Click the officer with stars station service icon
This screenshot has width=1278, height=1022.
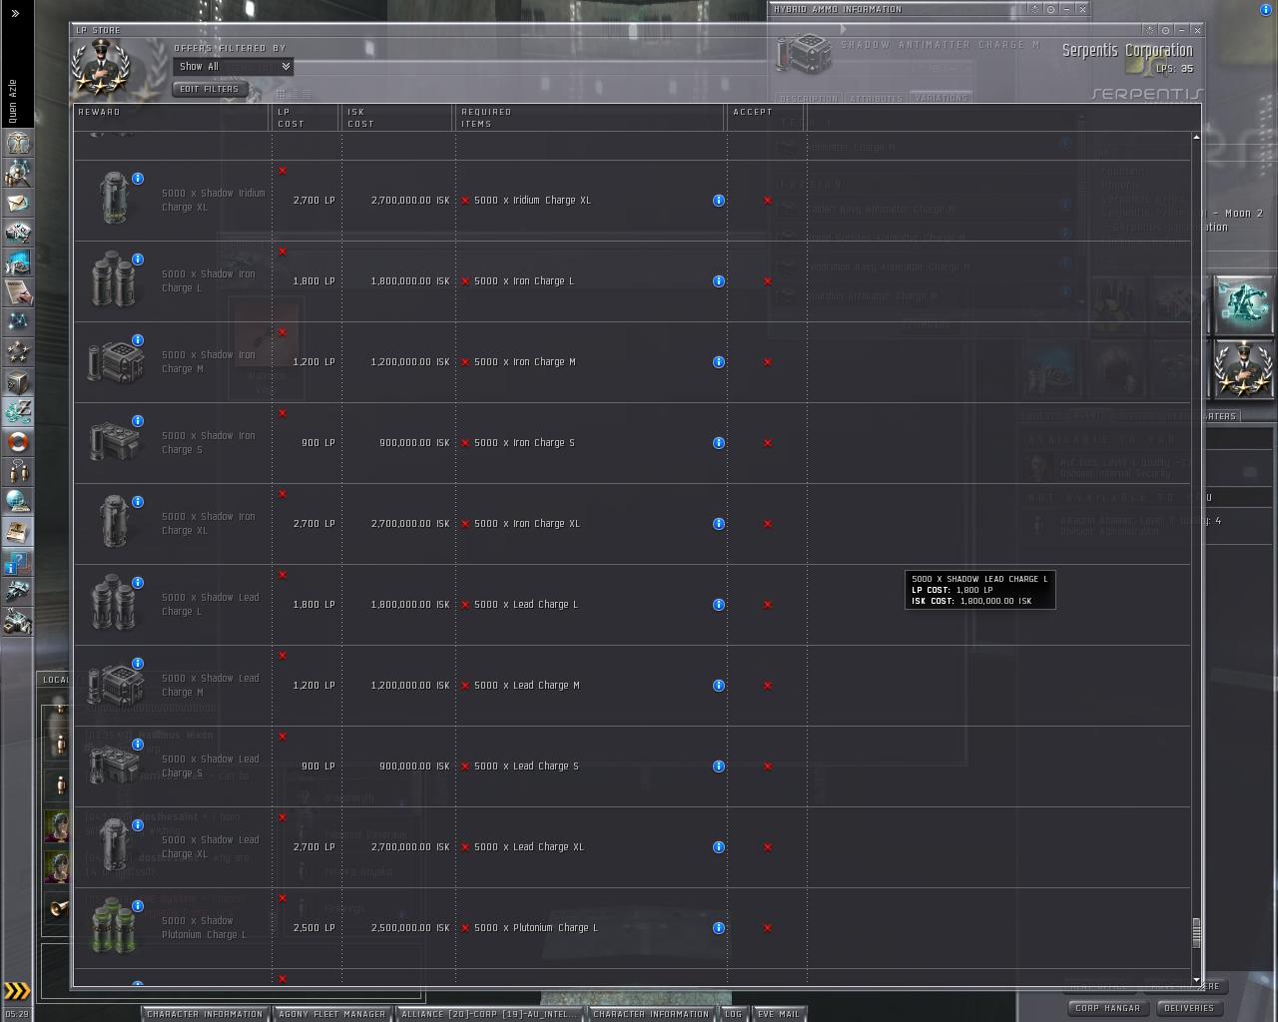click(1243, 368)
